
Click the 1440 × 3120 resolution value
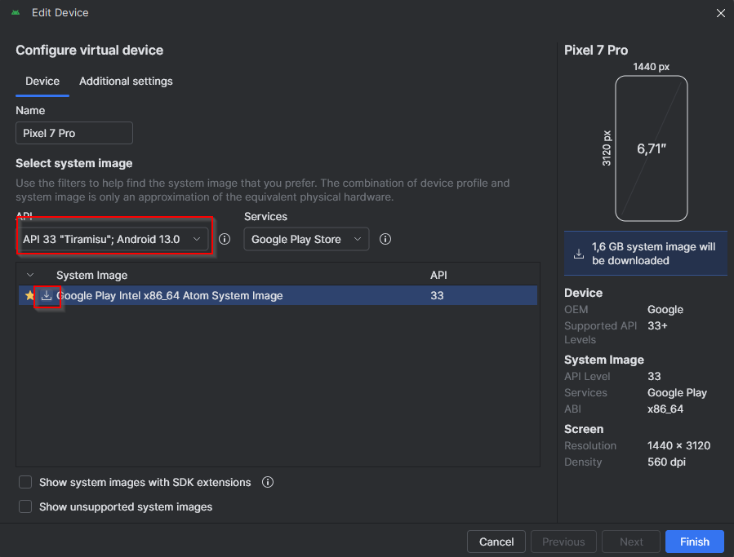coord(678,446)
